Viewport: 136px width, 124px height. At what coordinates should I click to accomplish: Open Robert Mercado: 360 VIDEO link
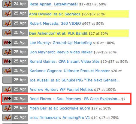55,24
